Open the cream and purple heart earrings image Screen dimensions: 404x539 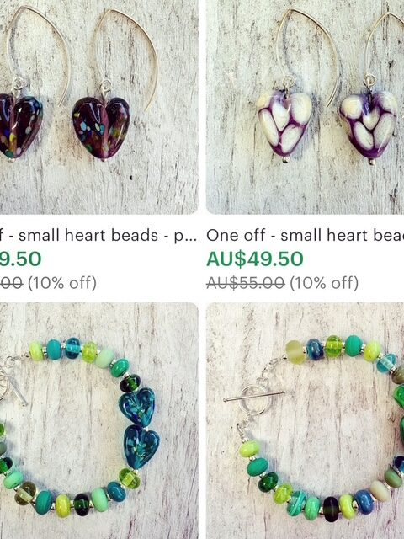(x=305, y=107)
